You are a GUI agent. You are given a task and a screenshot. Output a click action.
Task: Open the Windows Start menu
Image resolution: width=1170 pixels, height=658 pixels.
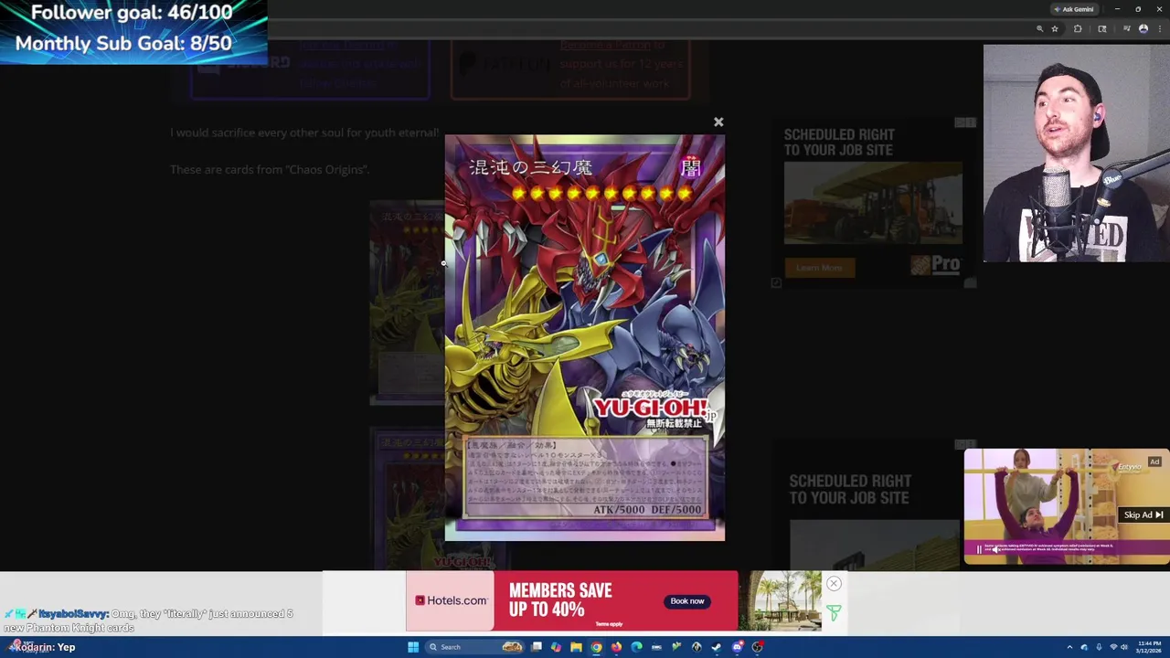(x=413, y=647)
